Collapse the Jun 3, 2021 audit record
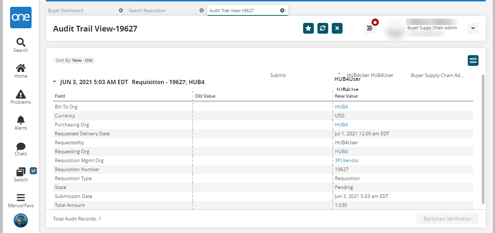Image resolution: width=495 pixels, height=233 pixels. pos(55,82)
